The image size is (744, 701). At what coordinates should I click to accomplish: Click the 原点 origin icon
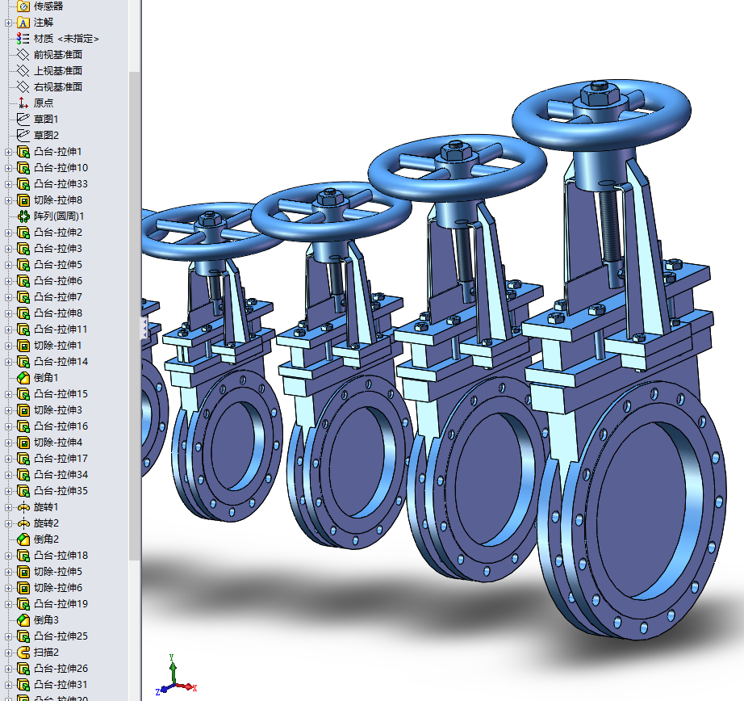tap(23, 103)
